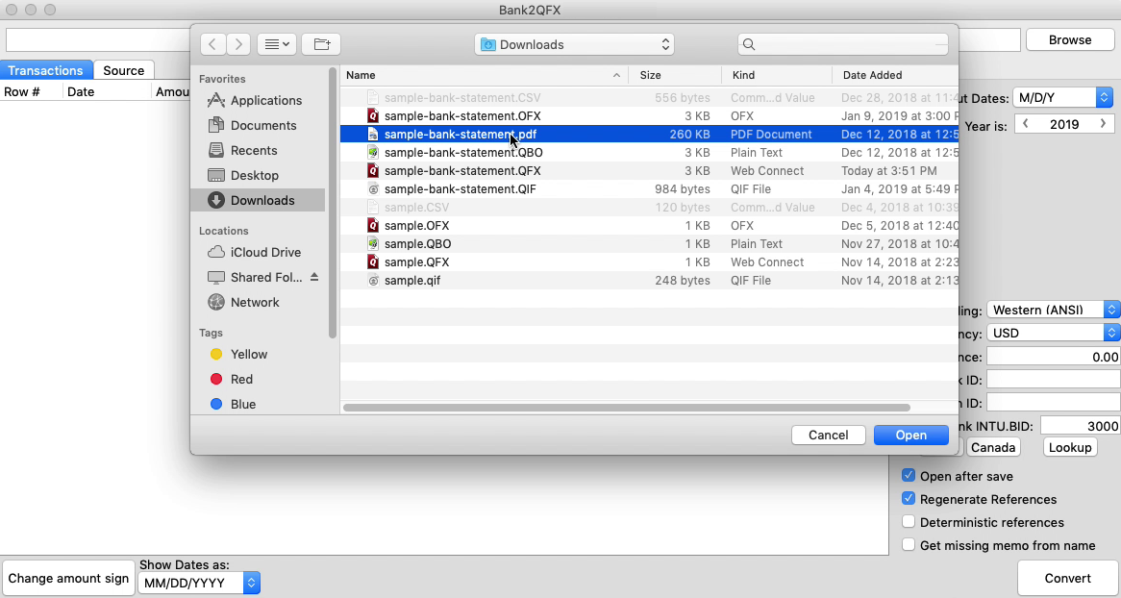Click the sample-bank-statement.QBO file icon
1121x598 pixels.
[x=372, y=152]
